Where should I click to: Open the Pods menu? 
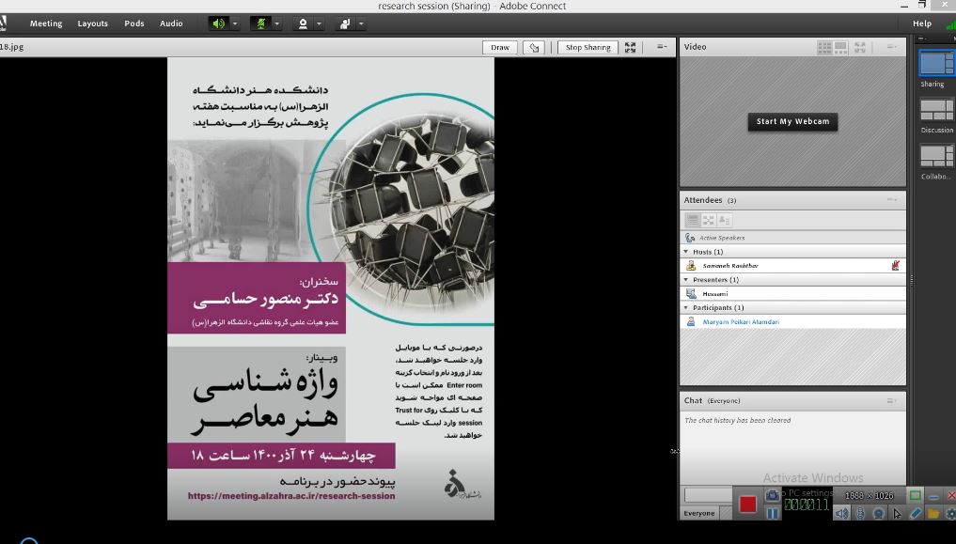tap(134, 23)
